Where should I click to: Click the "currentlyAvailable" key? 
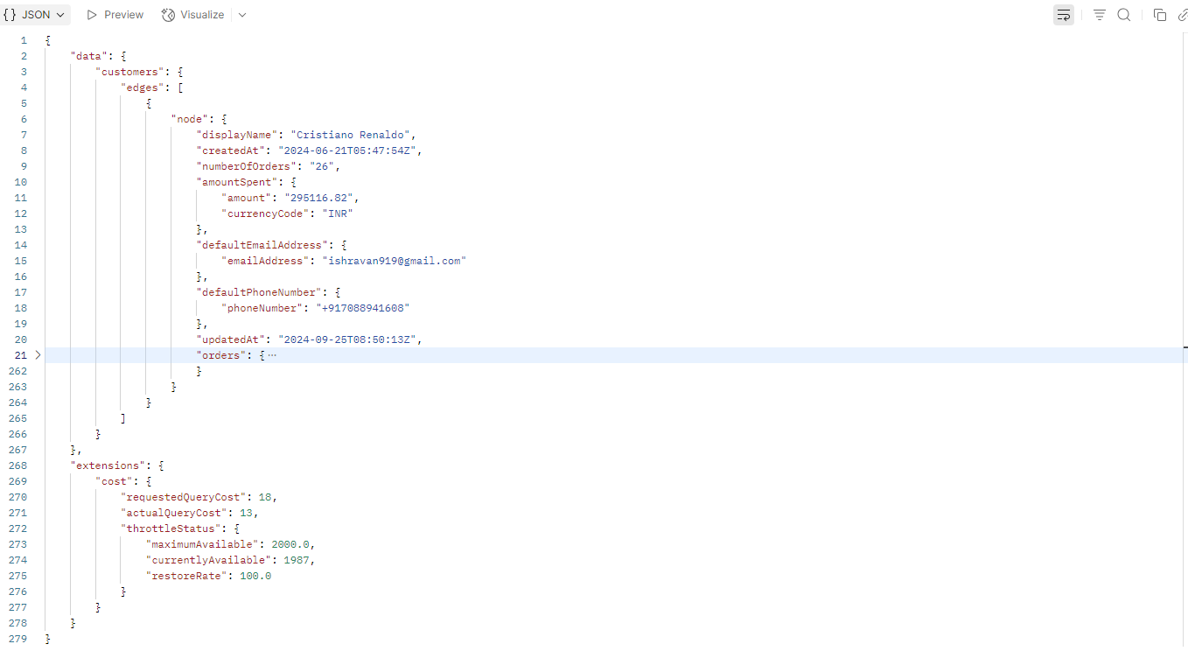pos(209,560)
